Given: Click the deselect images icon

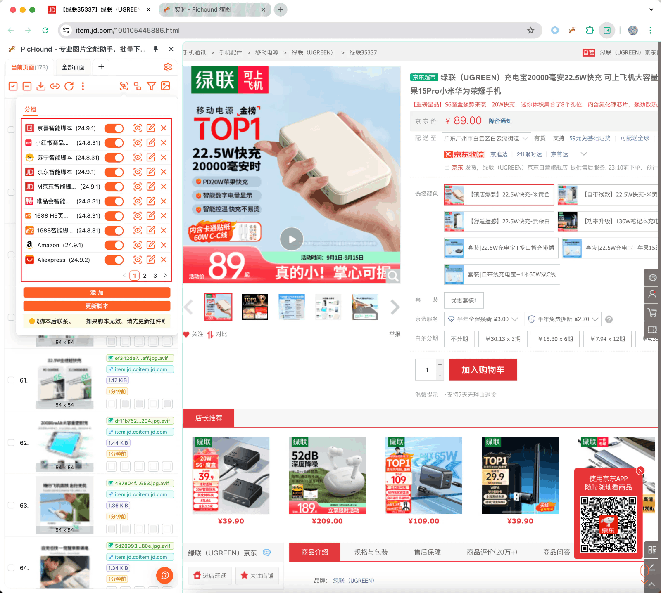Looking at the screenshot, I should [x=27, y=86].
